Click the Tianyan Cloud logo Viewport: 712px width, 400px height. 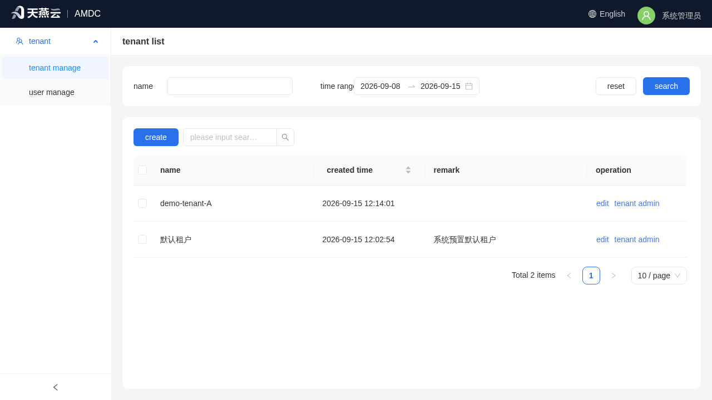click(36, 13)
